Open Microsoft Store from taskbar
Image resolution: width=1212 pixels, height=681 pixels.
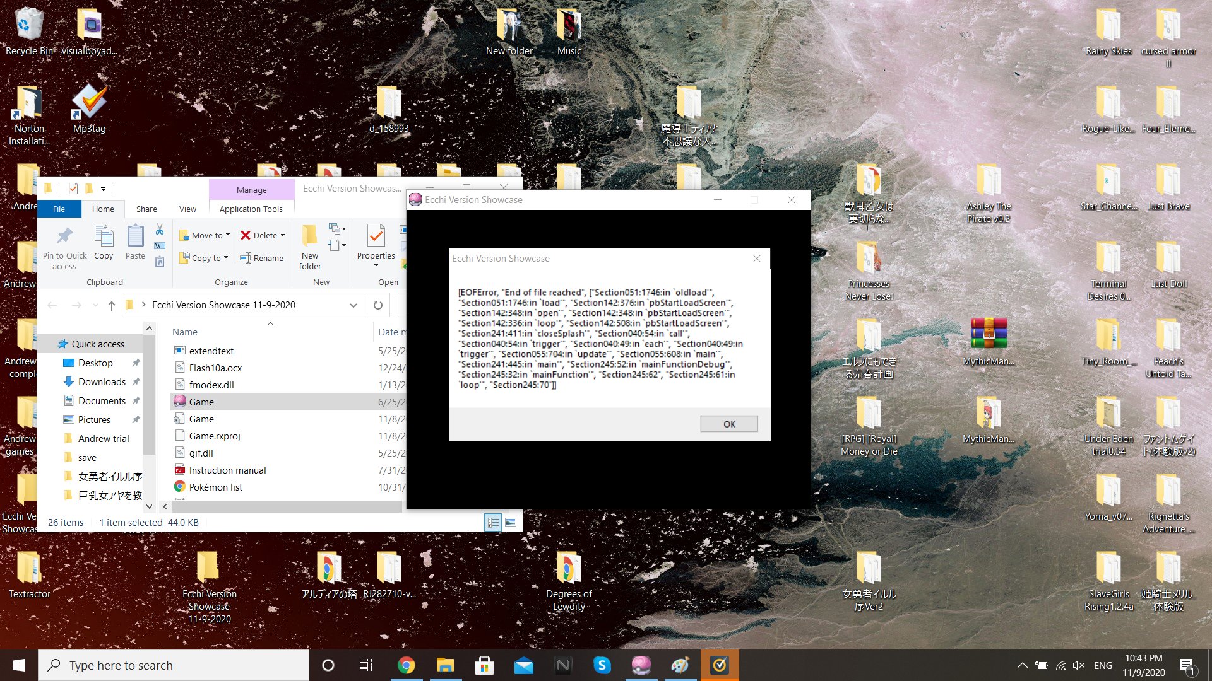[x=484, y=665]
